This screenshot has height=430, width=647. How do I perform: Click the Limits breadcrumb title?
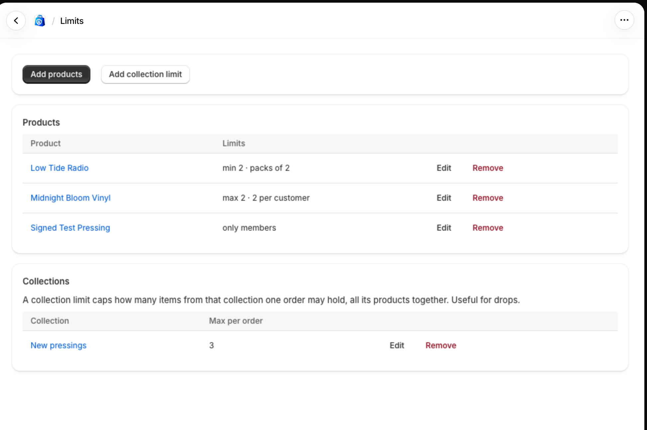coord(72,21)
